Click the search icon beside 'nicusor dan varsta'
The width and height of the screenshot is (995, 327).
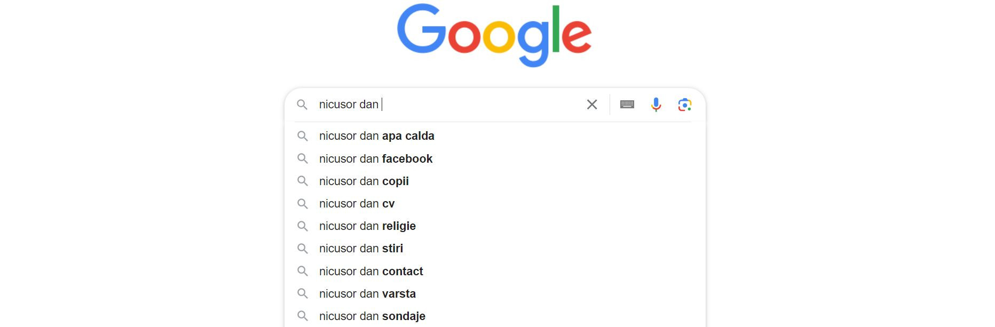pos(303,293)
